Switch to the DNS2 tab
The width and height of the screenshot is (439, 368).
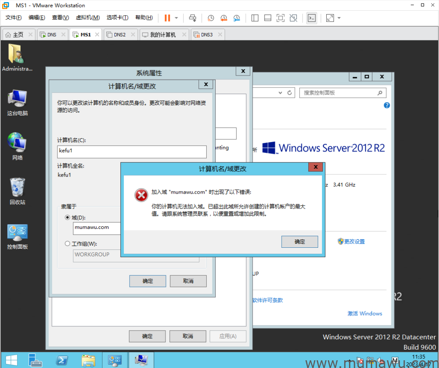click(x=120, y=35)
